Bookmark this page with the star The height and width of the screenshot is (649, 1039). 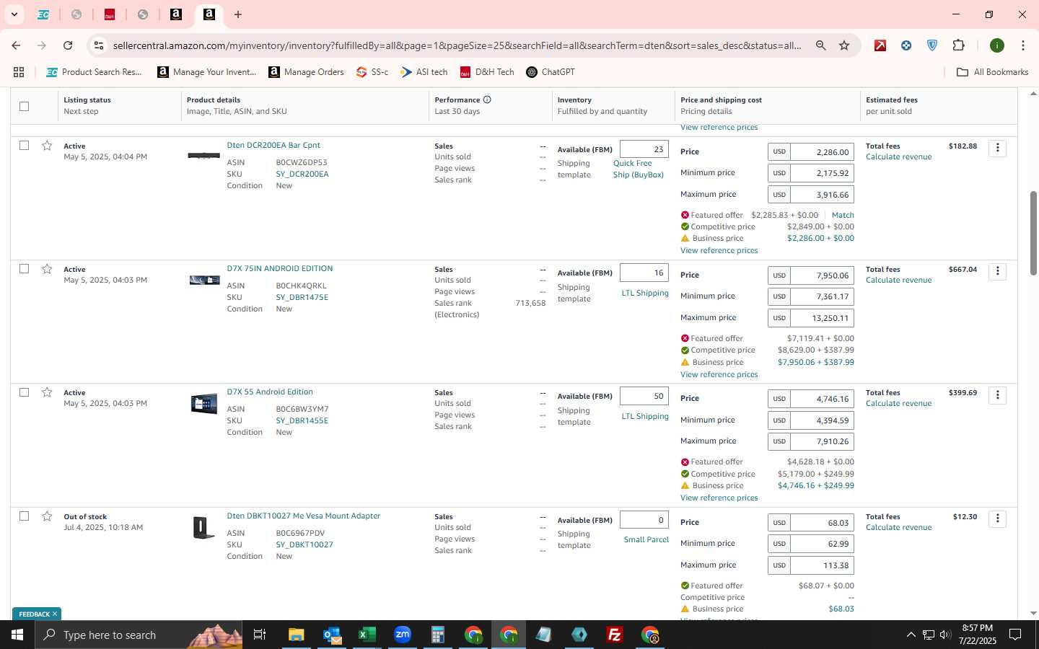[x=844, y=45]
